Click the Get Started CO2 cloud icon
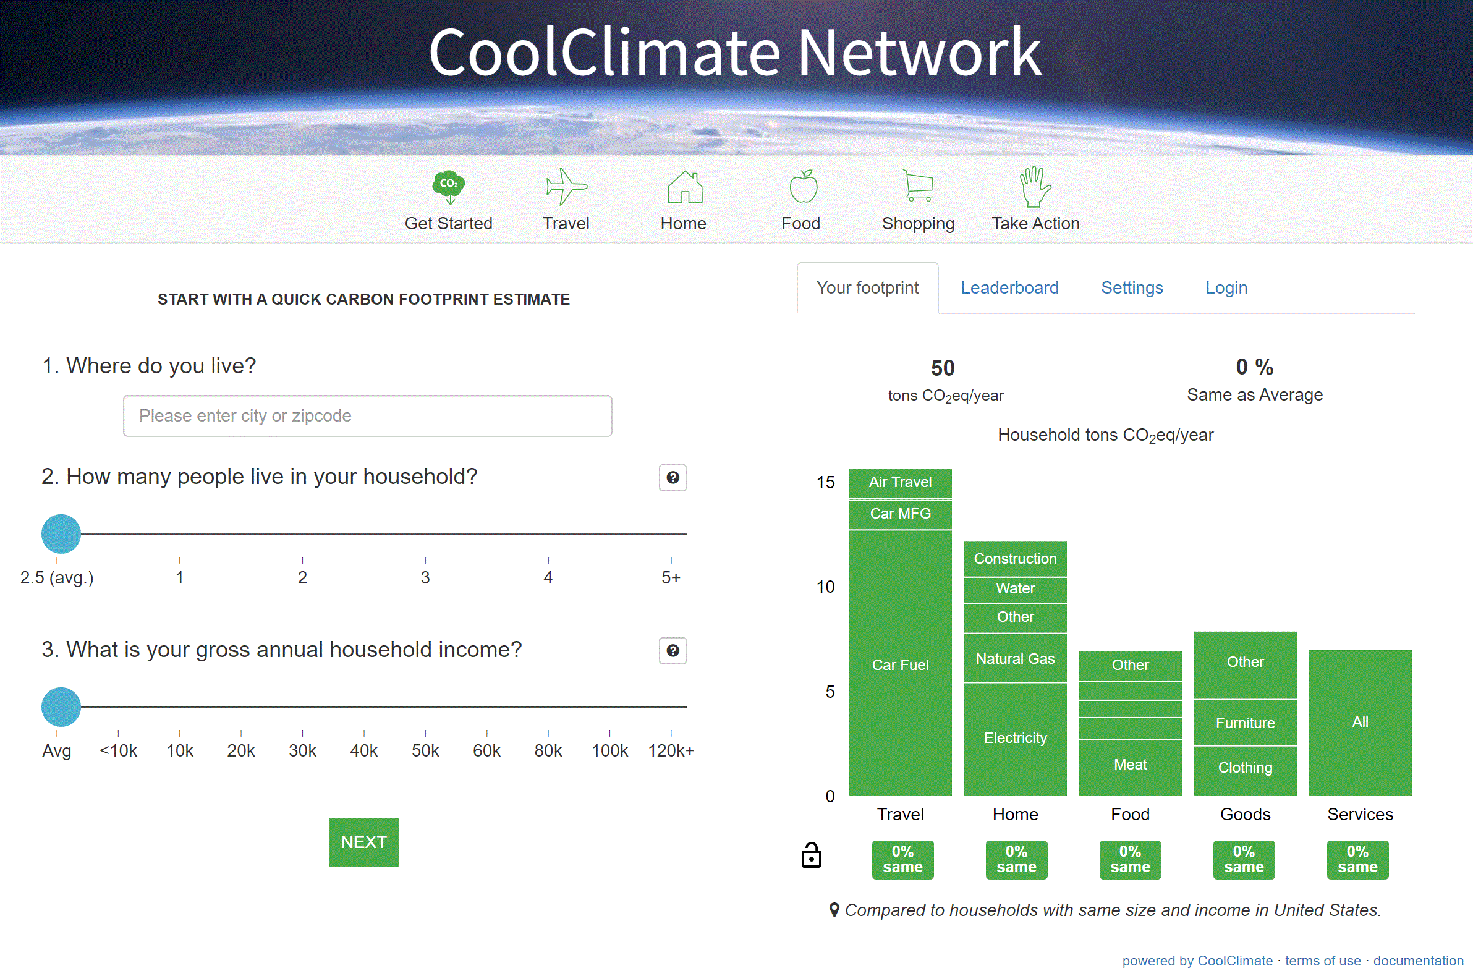The width and height of the screenshot is (1473, 976). click(448, 187)
